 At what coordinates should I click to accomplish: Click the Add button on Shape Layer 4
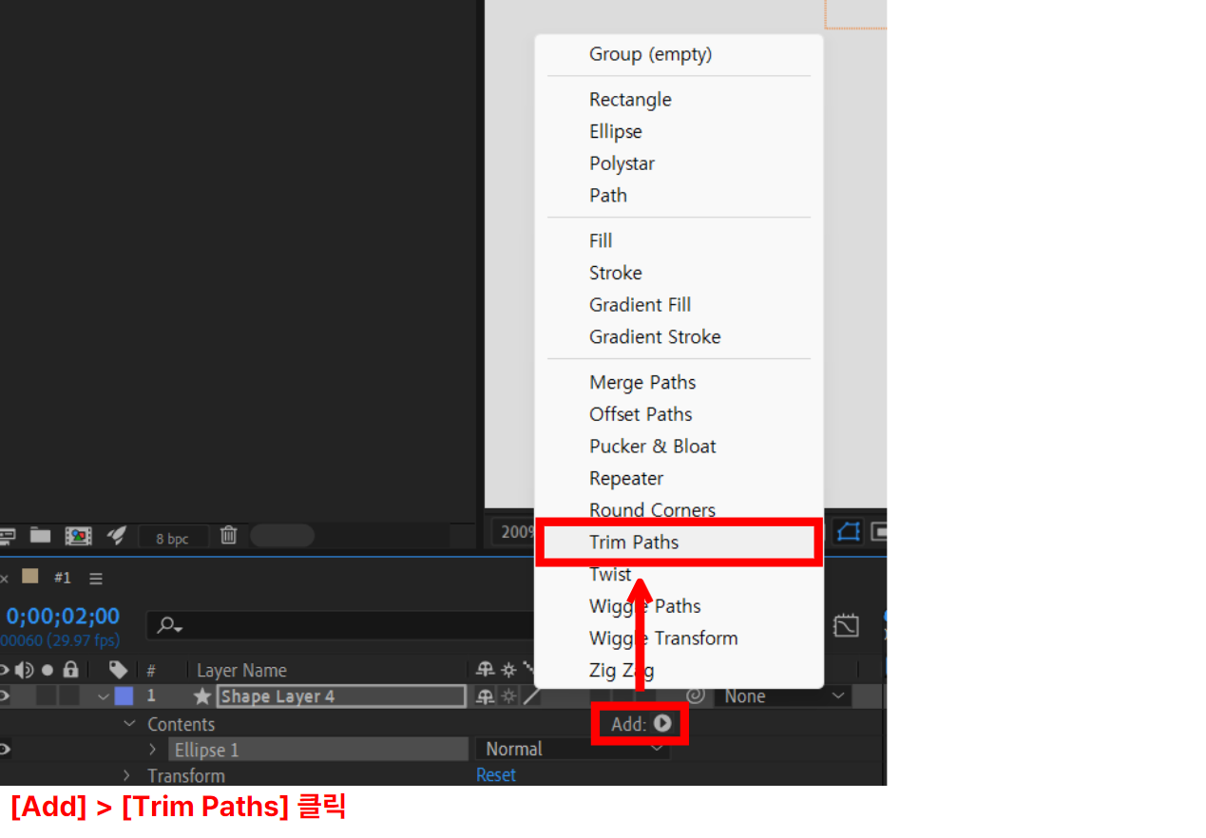pyautogui.click(x=639, y=723)
